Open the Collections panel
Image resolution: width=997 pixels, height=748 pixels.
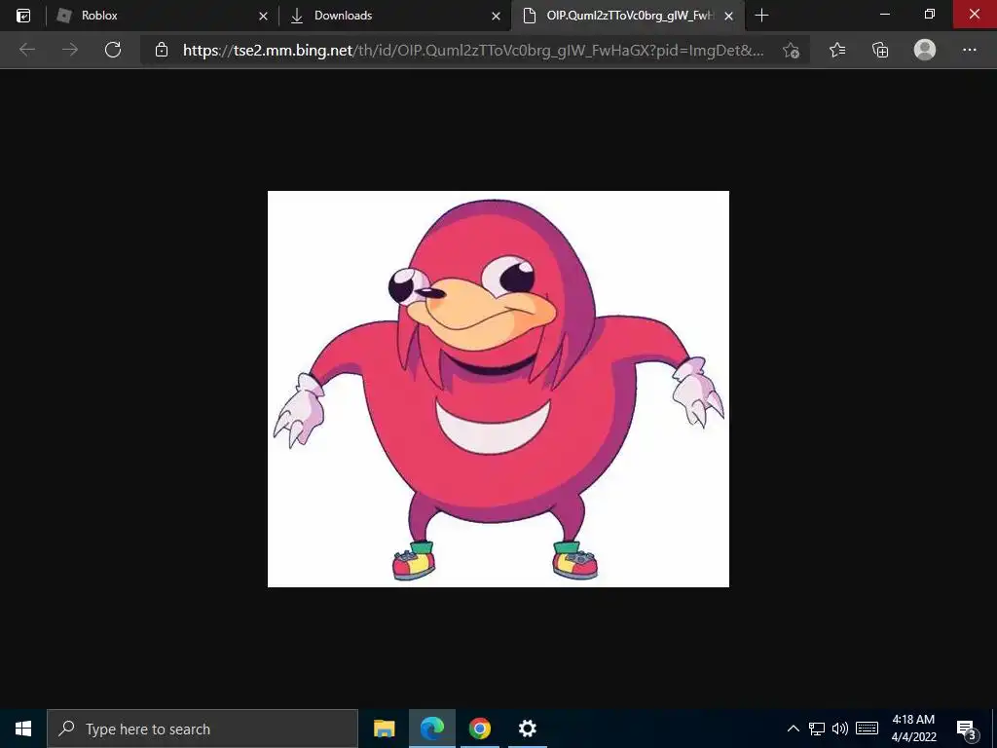880,50
